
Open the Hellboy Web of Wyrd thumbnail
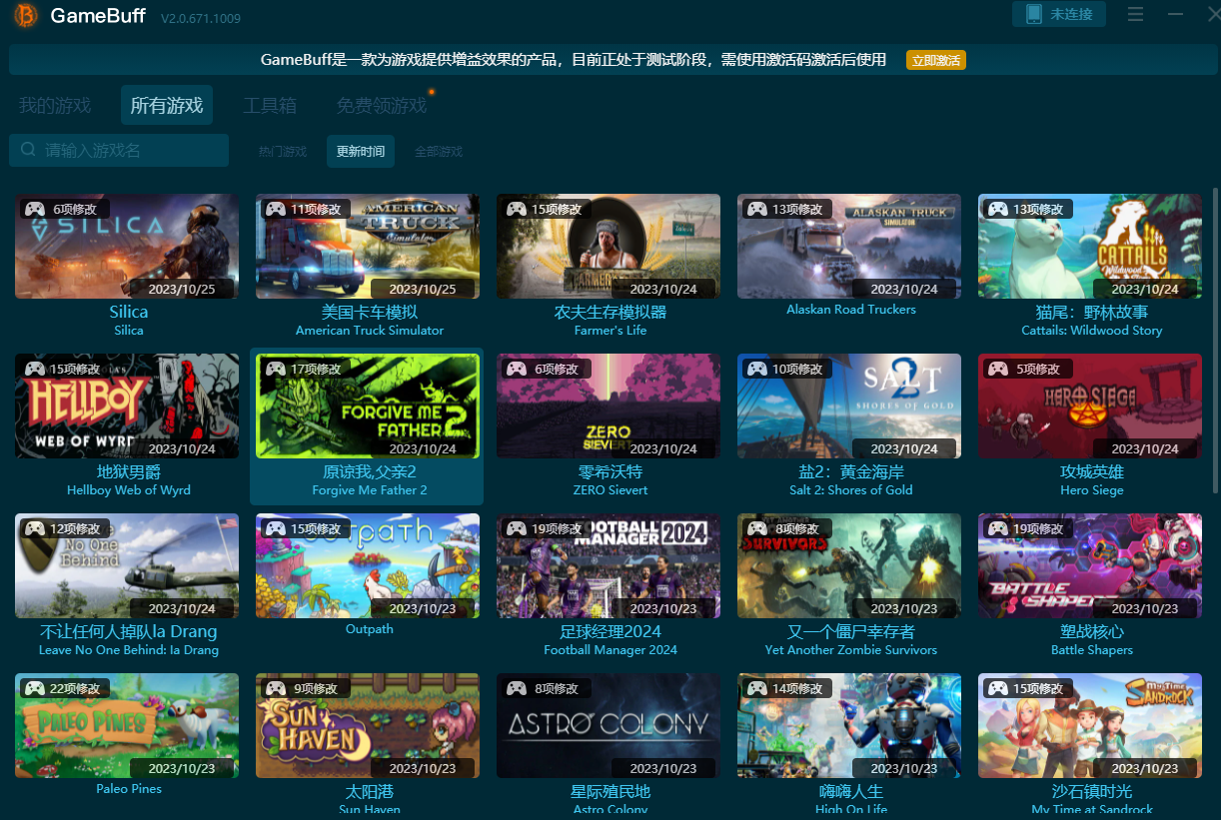pos(127,406)
